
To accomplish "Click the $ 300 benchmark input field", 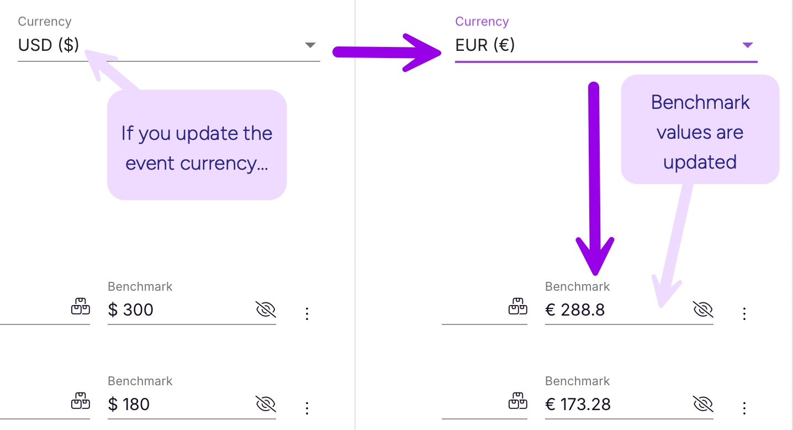I will coord(177,310).
